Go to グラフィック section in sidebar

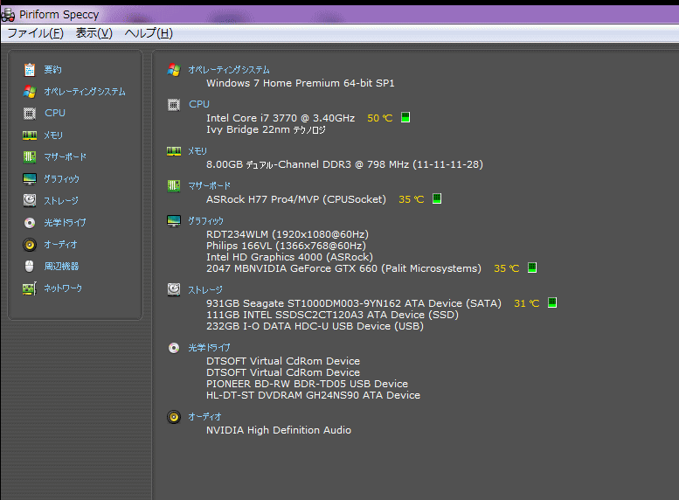coord(61,178)
